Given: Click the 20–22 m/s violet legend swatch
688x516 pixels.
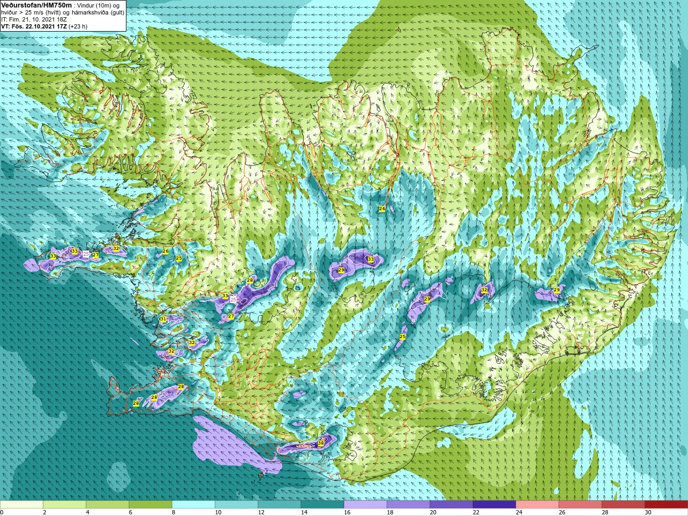Looking at the screenshot, I should (x=451, y=505).
